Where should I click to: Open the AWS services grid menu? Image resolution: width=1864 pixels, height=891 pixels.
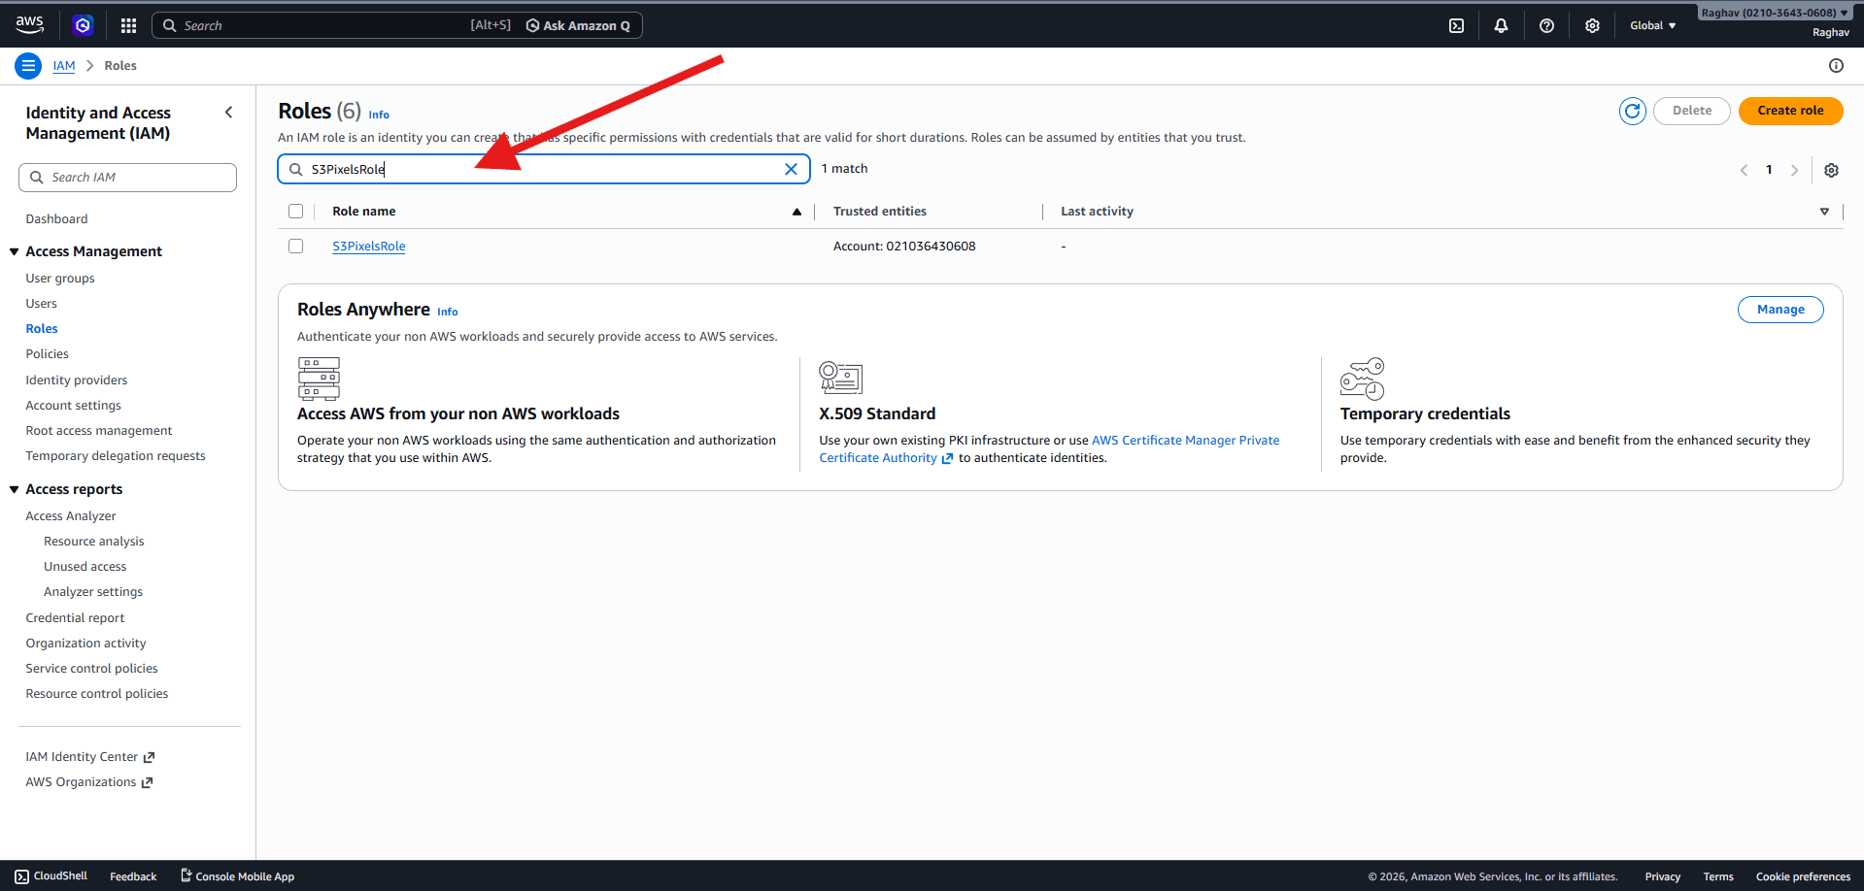tap(127, 25)
